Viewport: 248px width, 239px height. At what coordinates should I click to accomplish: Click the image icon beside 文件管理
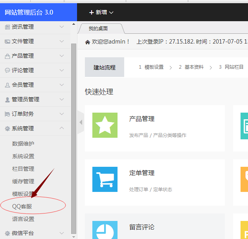click(x=7, y=41)
